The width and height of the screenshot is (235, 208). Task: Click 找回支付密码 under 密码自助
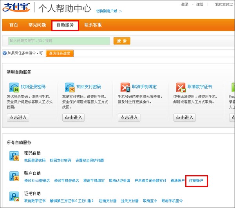[x=60, y=160]
